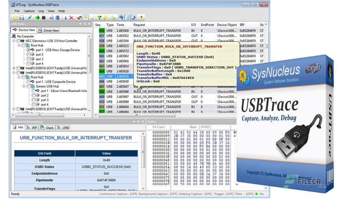The width and height of the screenshot is (345, 199).
Task: Switch to the Driver View tab
Action: coord(49,30)
